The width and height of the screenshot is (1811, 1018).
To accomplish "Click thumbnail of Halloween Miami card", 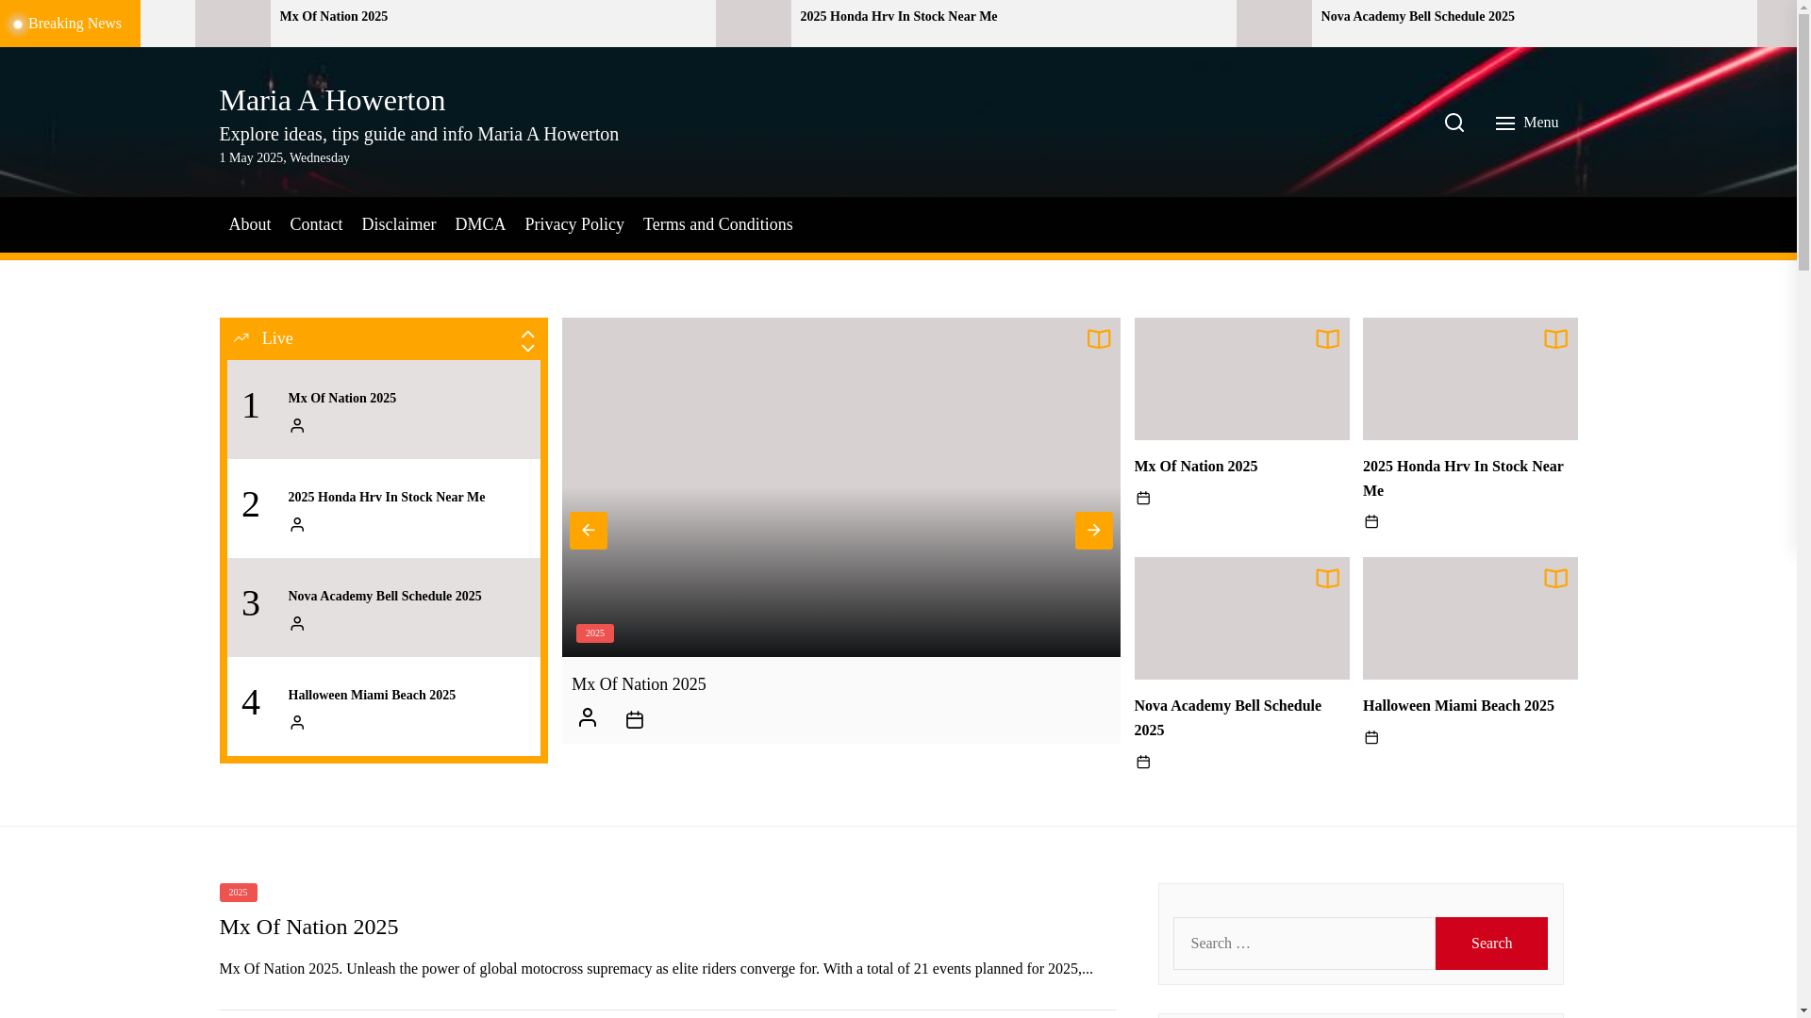I will (1470, 618).
